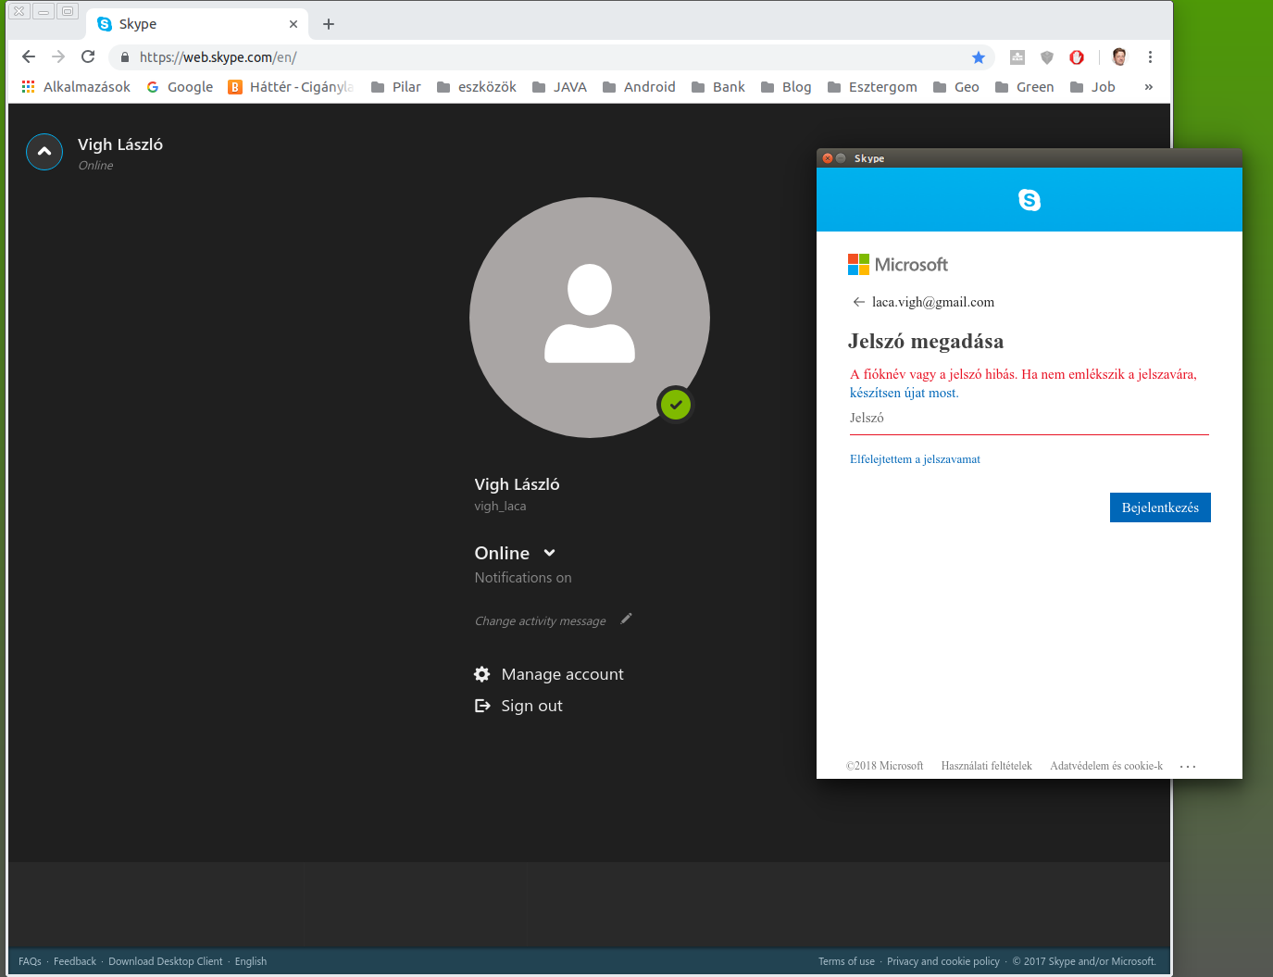Show more bookmarks with double chevron

(x=1149, y=87)
